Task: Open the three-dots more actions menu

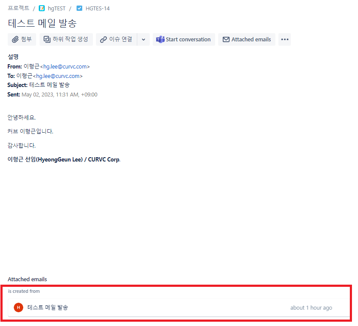Action: point(285,40)
